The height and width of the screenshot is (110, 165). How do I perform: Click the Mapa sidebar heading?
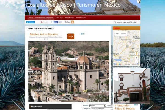(117, 28)
